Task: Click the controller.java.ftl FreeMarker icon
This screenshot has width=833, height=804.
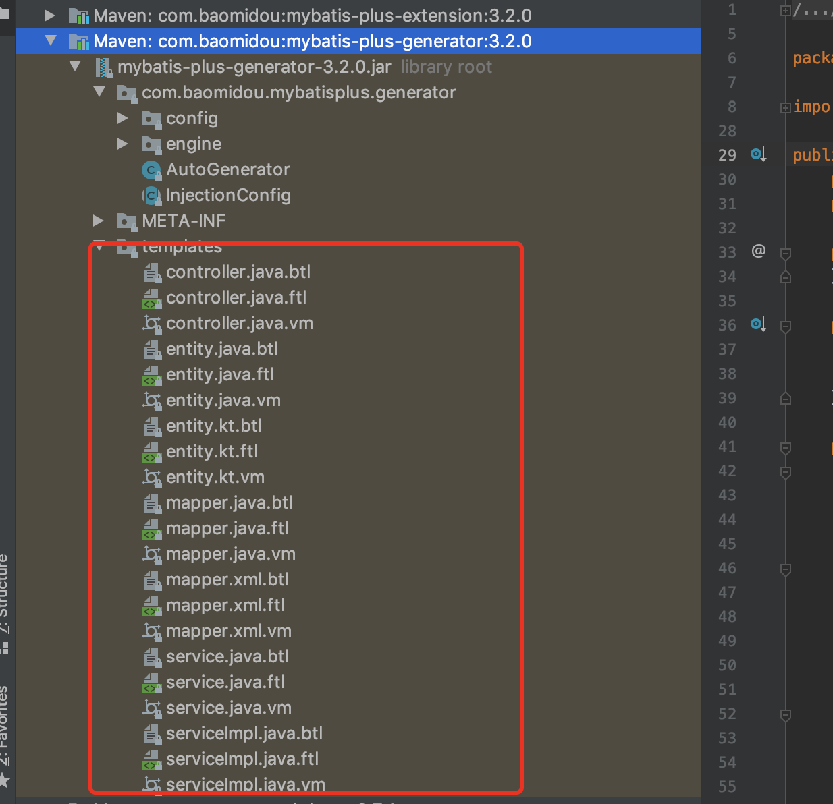Action: point(151,298)
